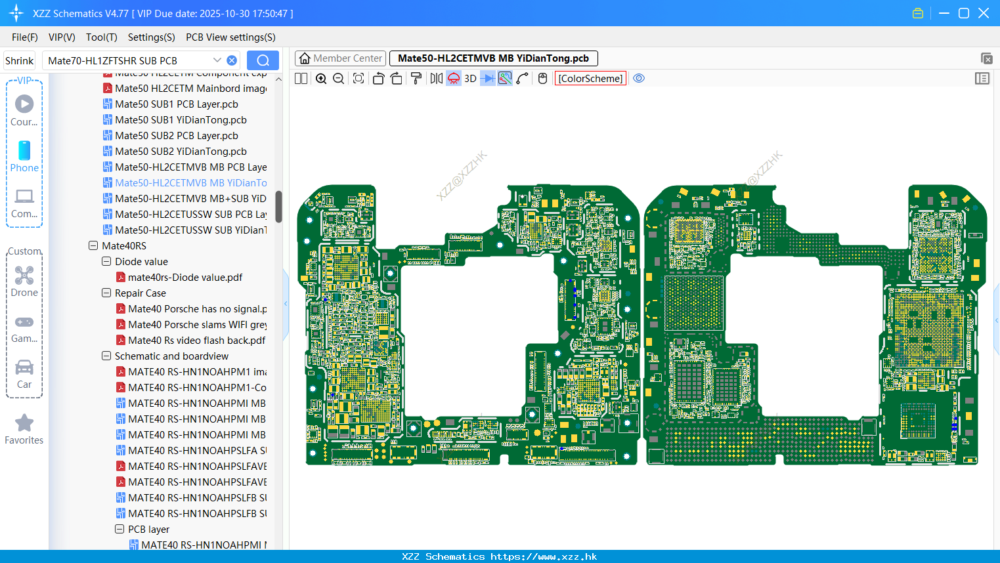
Task: Select the Car category in sidebar
Action: [x=24, y=373]
